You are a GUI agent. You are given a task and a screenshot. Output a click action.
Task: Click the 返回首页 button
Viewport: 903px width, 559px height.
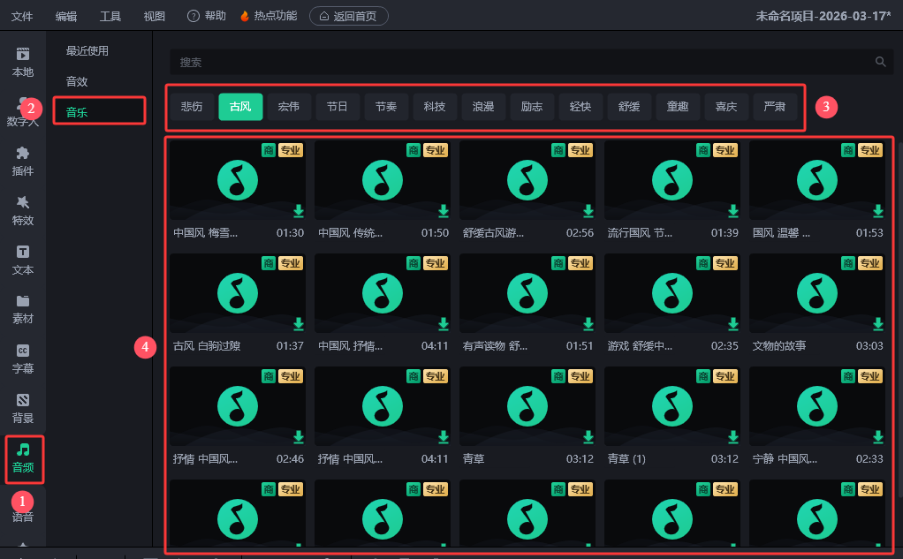click(348, 16)
